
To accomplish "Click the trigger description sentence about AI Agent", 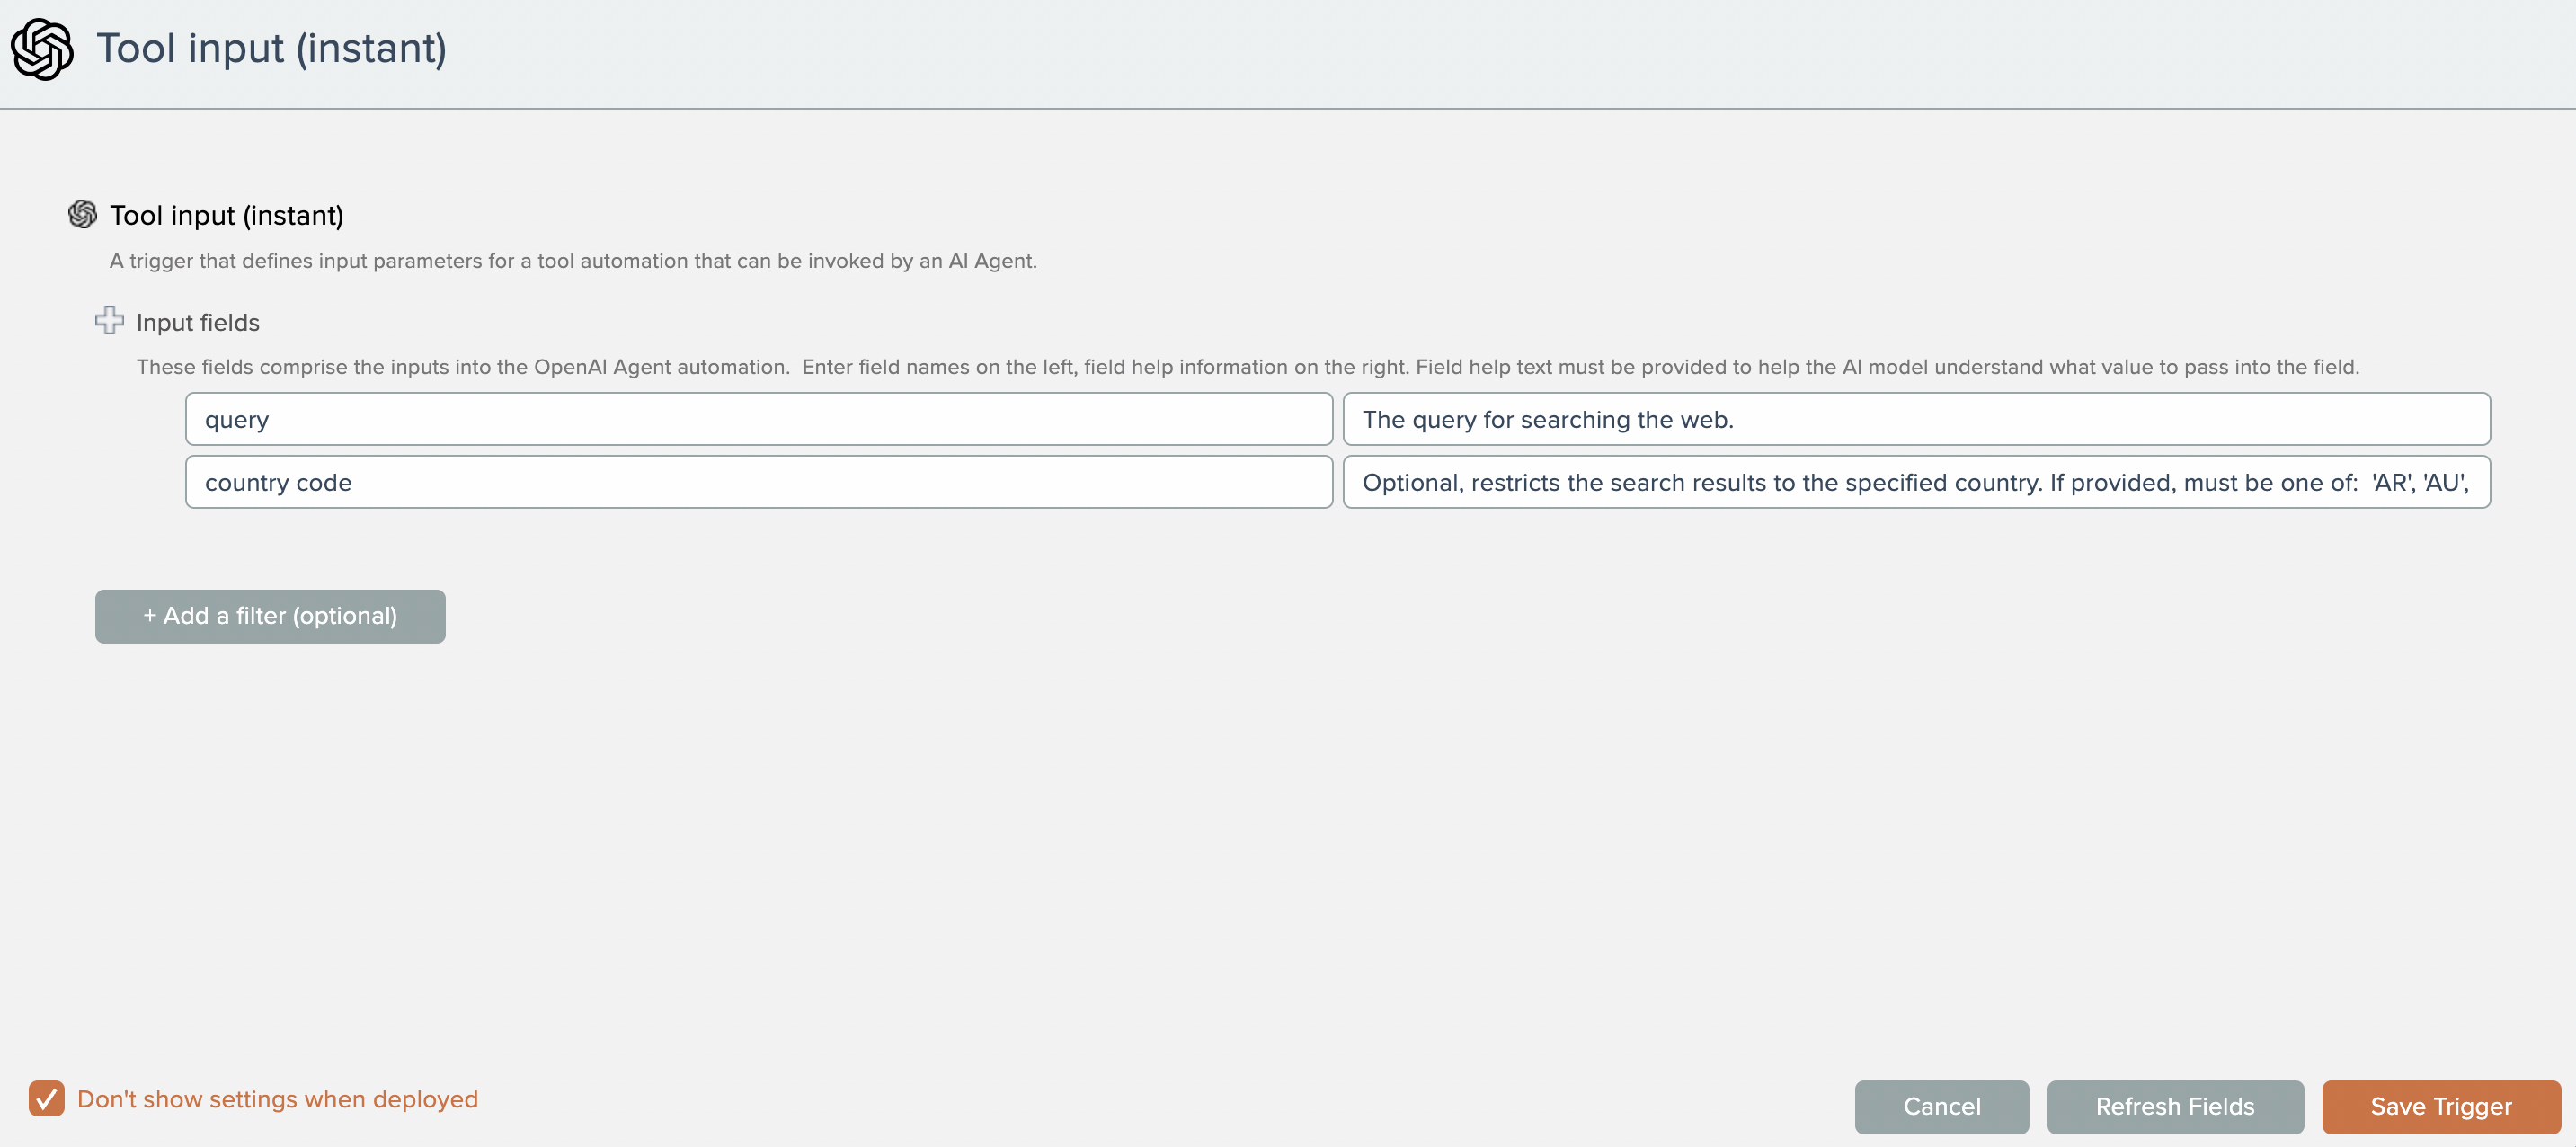I will (x=572, y=261).
